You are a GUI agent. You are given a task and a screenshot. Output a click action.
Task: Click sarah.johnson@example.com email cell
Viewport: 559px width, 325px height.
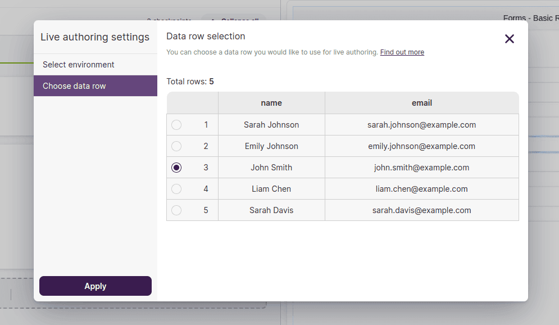pos(422,125)
